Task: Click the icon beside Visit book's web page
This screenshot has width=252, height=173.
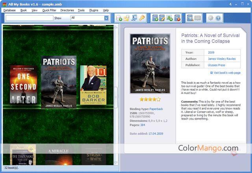Action: click(211, 73)
